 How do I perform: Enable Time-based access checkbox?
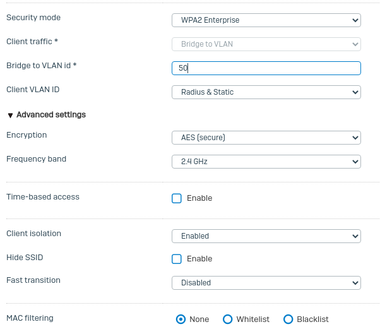177,198
